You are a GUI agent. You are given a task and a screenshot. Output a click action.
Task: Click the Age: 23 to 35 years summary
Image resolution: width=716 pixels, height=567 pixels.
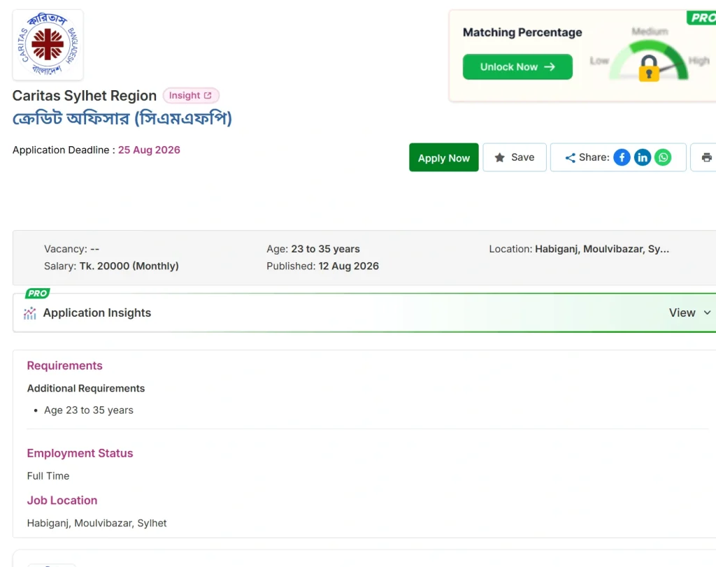(313, 250)
